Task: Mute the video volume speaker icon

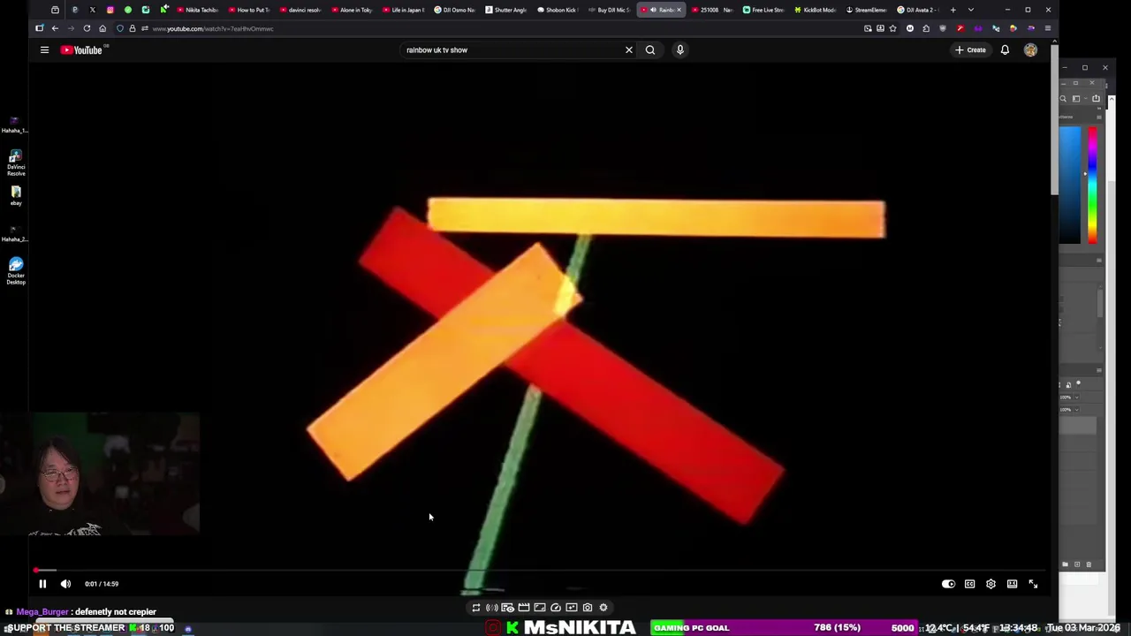Action: [x=65, y=584]
